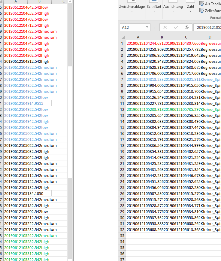The image size is (221, 261).
Task: Select column B header in left sheet
Action: [42, 2]
